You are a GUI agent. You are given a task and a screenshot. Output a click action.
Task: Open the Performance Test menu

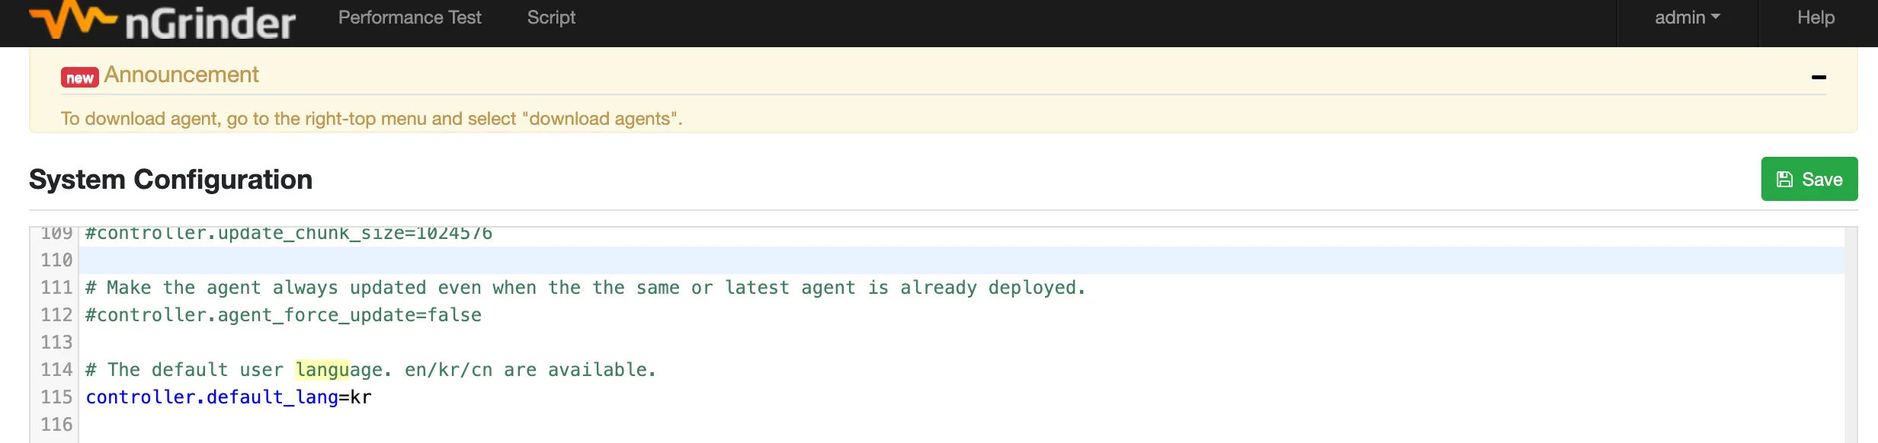409,18
